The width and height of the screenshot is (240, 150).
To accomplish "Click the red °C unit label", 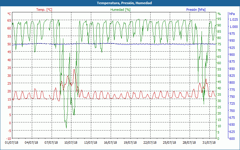I will [x=9, y=14].
